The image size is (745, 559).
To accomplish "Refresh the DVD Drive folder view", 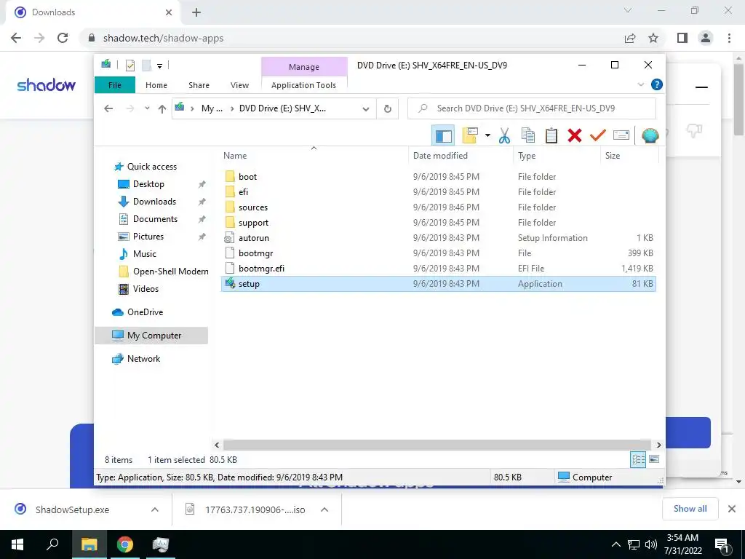I will tap(388, 109).
